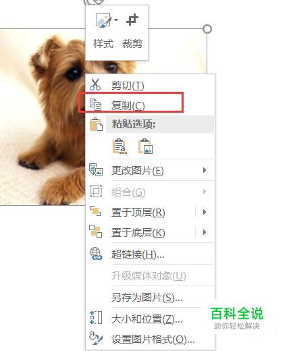Expand the Send to Back (置于底层) submenu arrow
291x351 pixels.
coord(205,232)
